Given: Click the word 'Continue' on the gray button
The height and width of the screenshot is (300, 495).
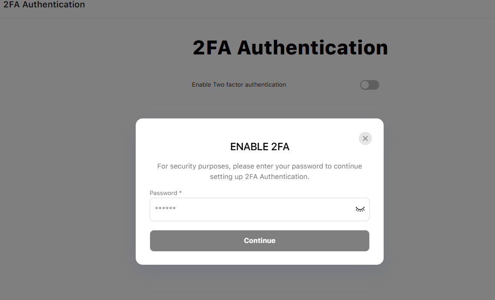Looking at the screenshot, I should click(x=260, y=240).
